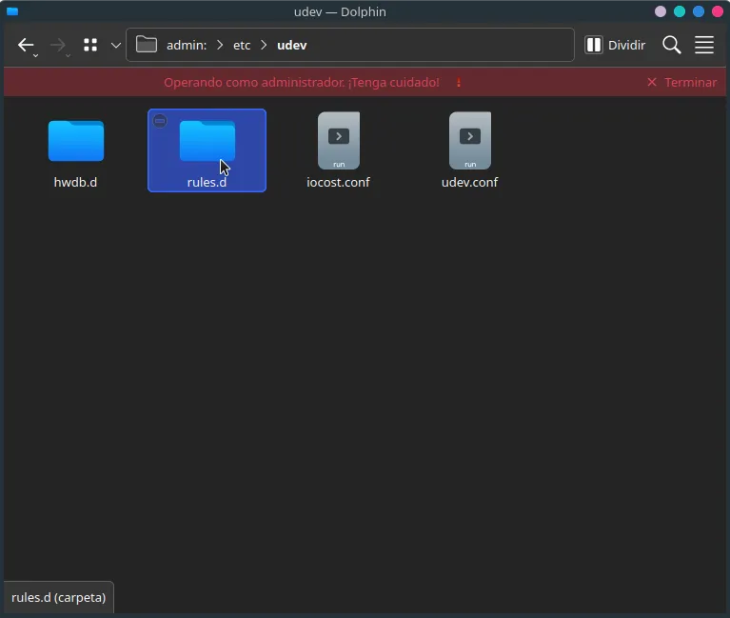
Task: Close Dolphin with the pink titlebar button
Action: coord(718,11)
